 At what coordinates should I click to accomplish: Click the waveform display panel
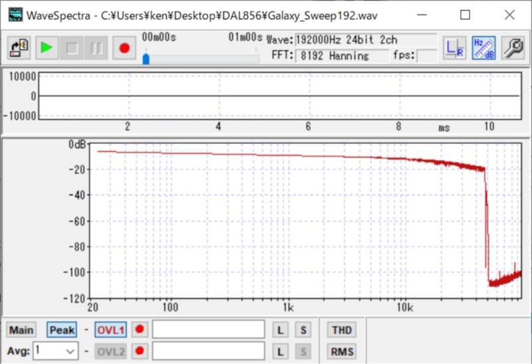pos(280,96)
